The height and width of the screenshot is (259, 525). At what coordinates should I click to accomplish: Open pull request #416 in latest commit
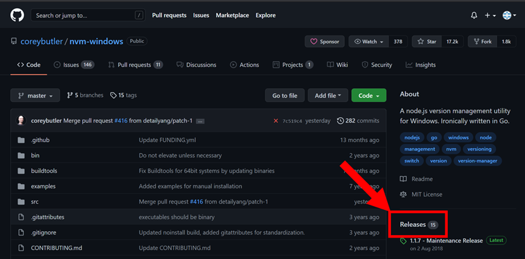[x=121, y=121]
